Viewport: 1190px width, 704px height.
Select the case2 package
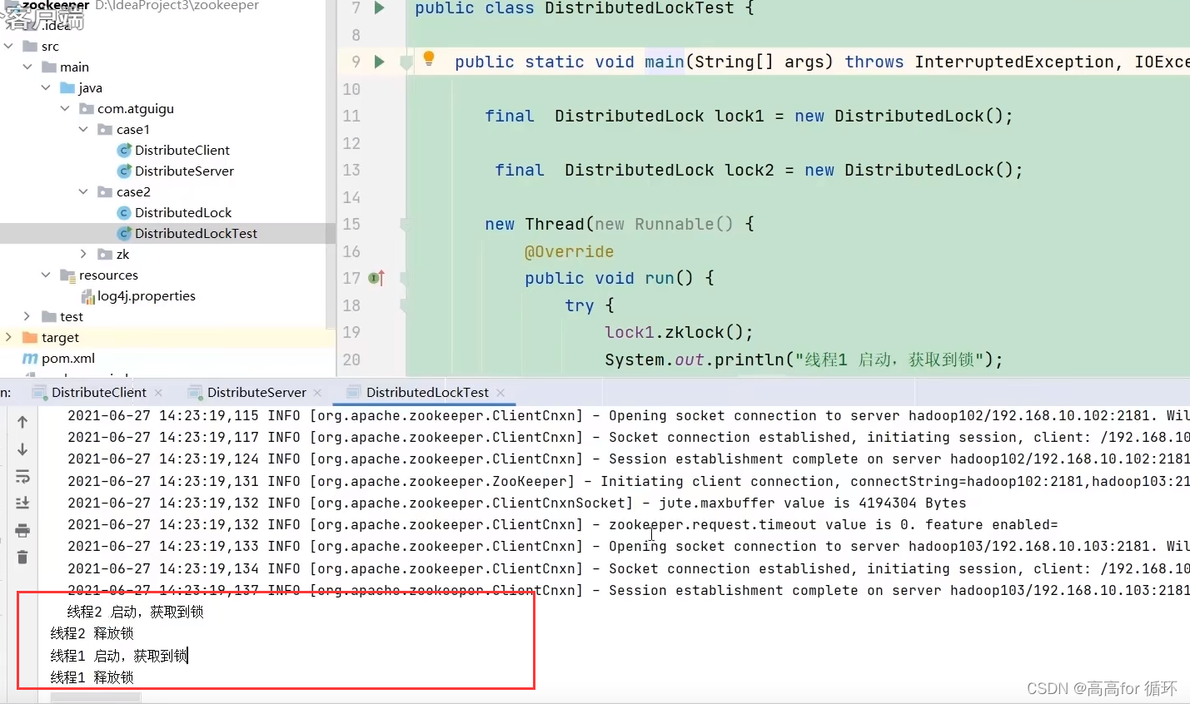click(x=124, y=191)
